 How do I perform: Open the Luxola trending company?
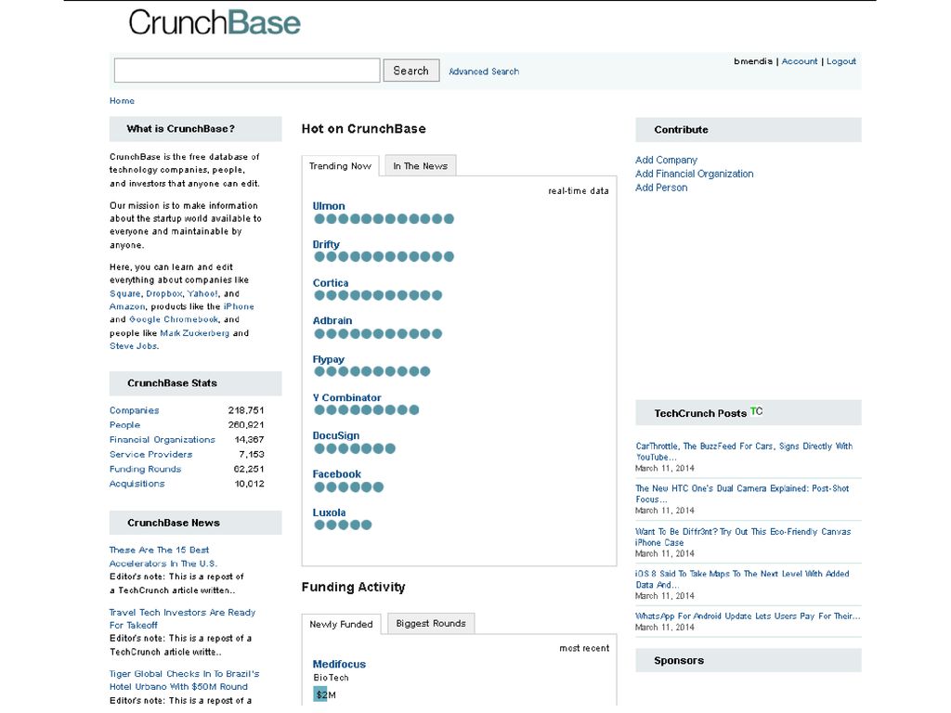click(x=330, y=512)
